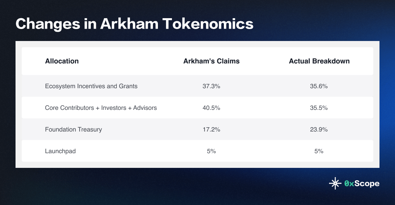Select the 23.9% actual treasury value
Screen dimensions: 395x205
click(x=319, y=129)
